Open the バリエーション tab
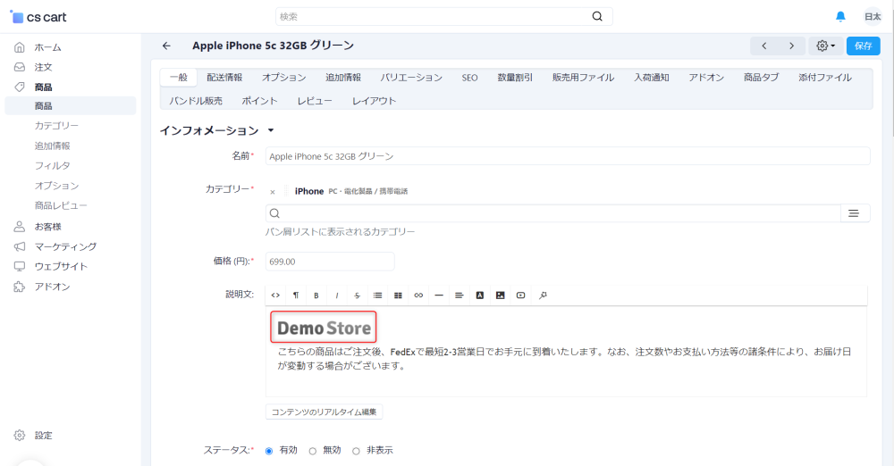Viewport: 894px width, 466px height. [411, 78]
